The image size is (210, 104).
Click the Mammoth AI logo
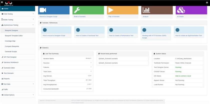coord(8,3)
